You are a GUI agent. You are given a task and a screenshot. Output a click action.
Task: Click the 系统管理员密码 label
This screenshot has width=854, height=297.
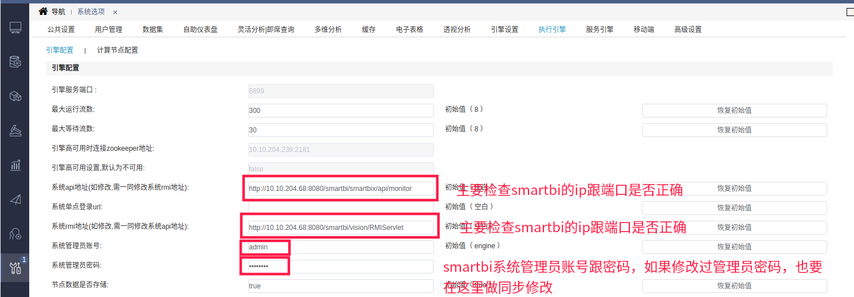click(x=76, y=265)
